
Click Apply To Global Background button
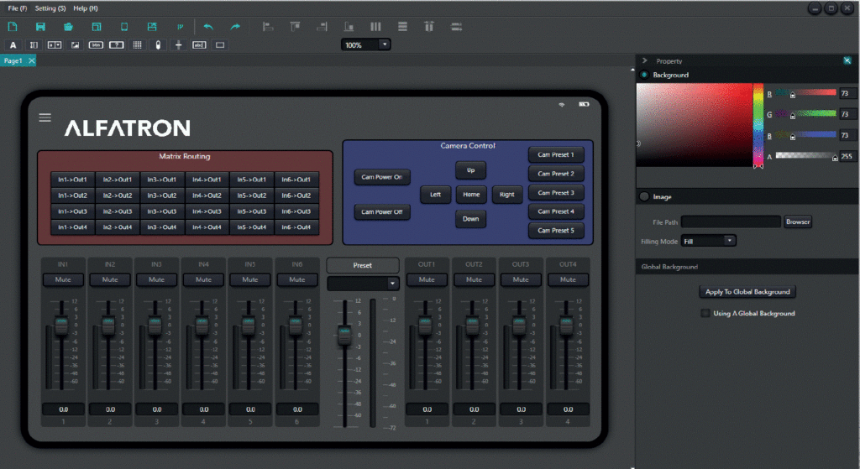pyautogui.click(x=747, y=292)
